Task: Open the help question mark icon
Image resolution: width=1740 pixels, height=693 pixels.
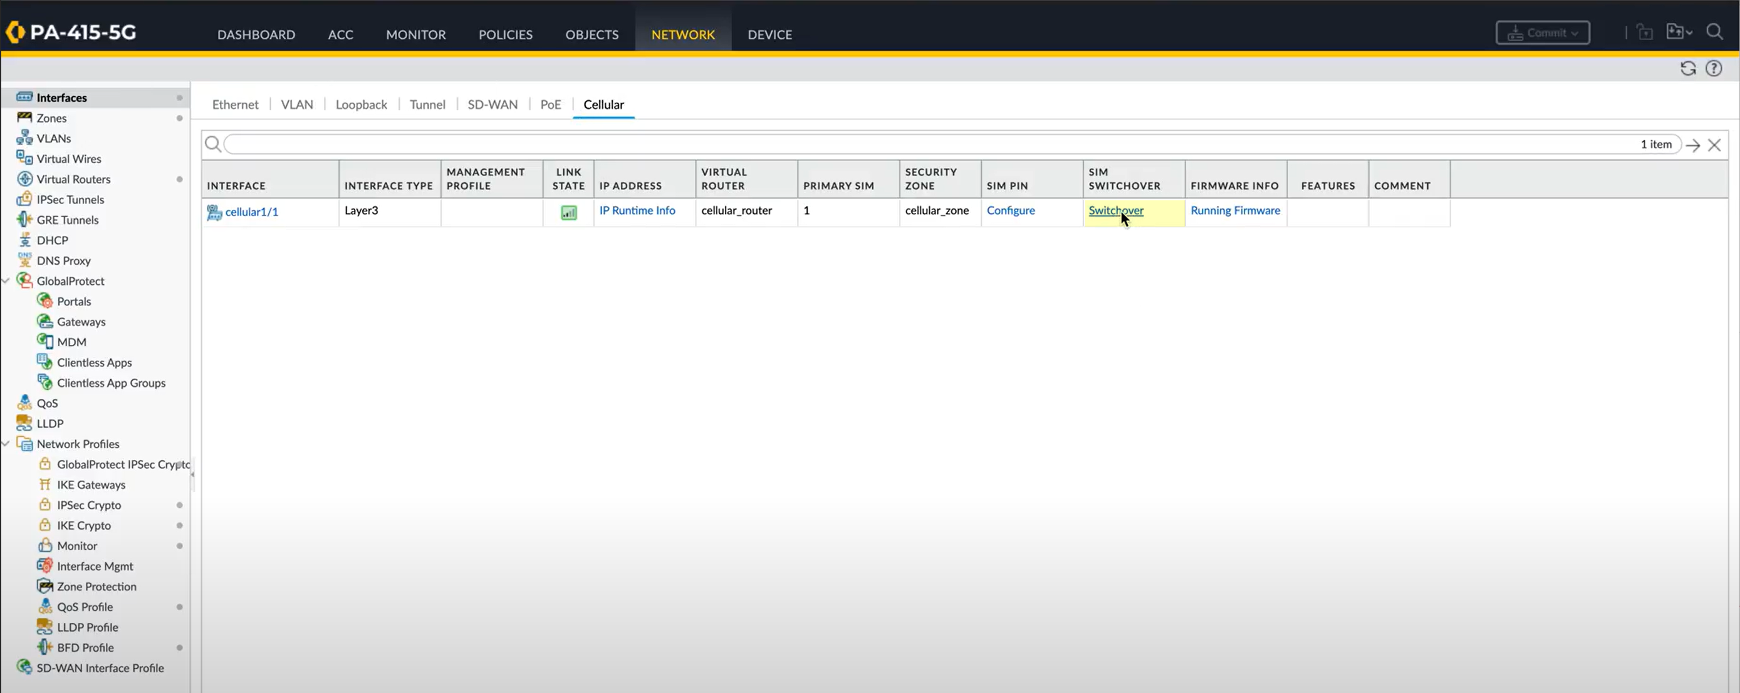Action: [1714, 68]
